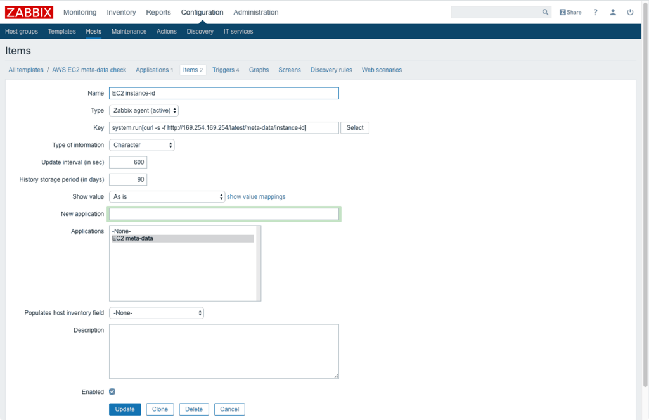
Task: Click the power logout icon
Action: pos(630,13)
